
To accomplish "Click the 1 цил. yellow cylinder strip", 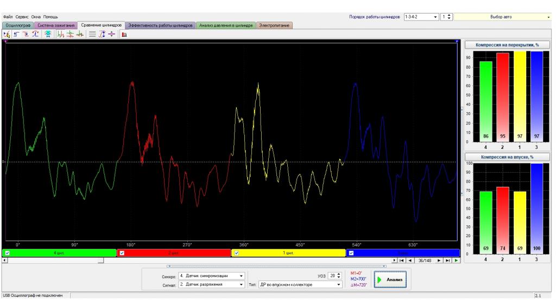I will click(288, 253).
